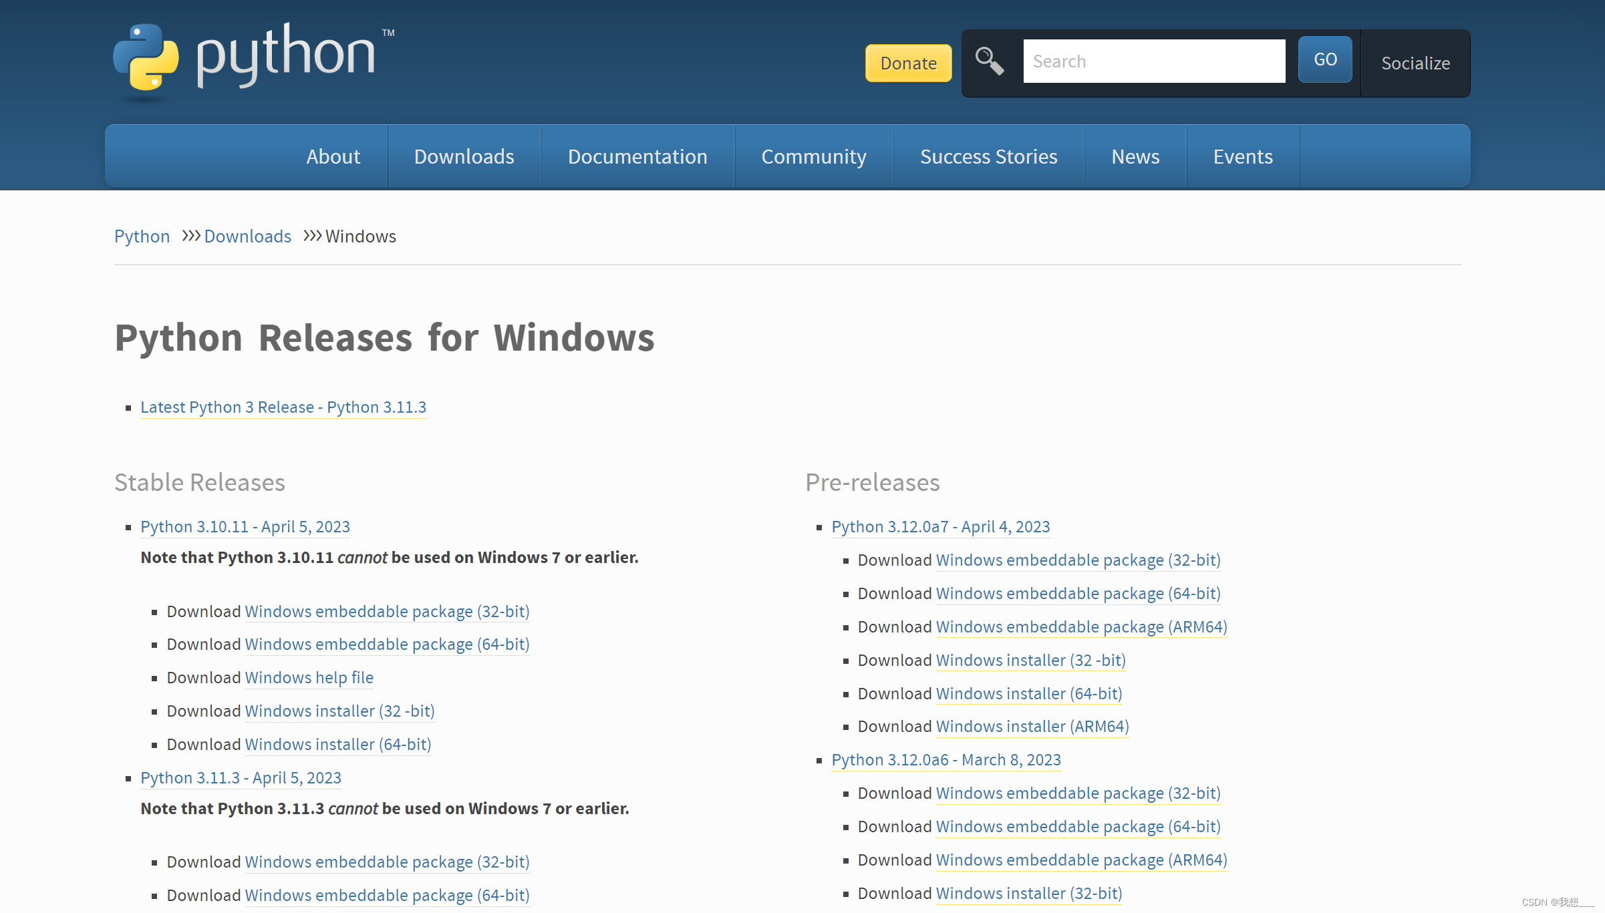This screenshot has height=913, width=1605.
Task: Open the Downloads navigation menu
Action: pyautogui.click(x=464, y=156)
